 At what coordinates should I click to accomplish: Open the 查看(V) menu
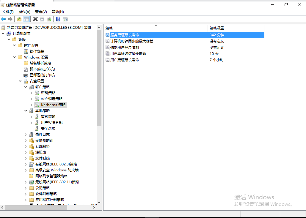pos(41,12)
